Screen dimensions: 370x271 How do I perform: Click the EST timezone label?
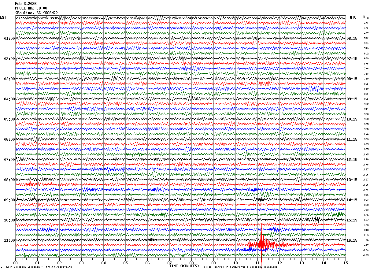(x=3, y=17)
